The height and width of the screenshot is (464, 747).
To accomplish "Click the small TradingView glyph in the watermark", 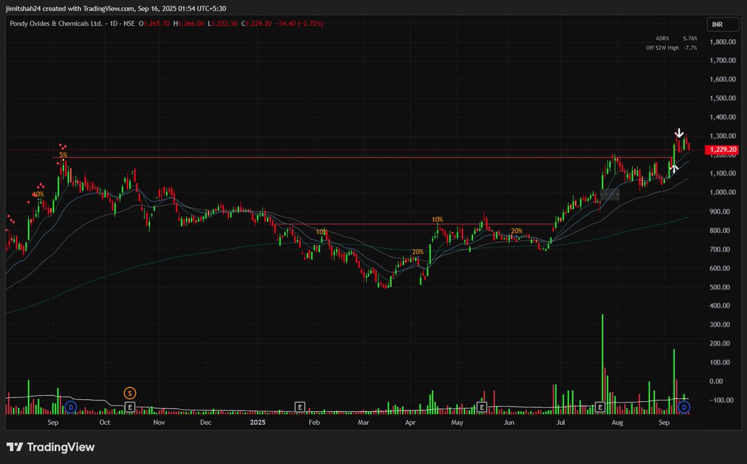I will tap(14, 447).
